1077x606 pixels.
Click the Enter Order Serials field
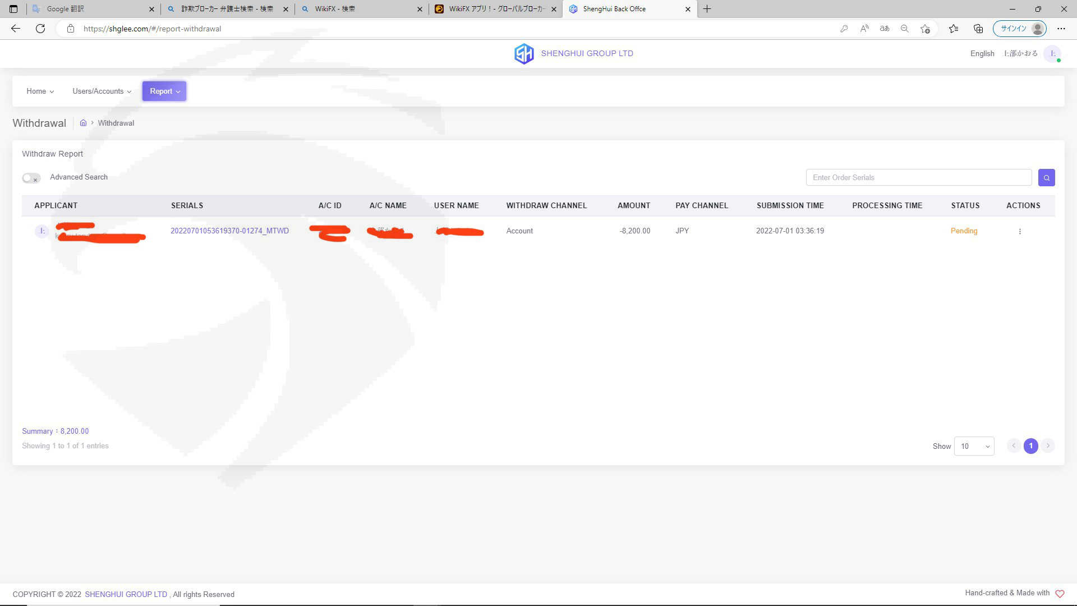(x=918, y=177)
